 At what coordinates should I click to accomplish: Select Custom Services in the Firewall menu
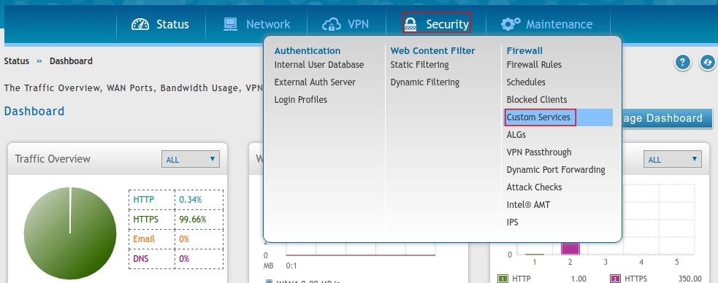[x=538, y=117]
